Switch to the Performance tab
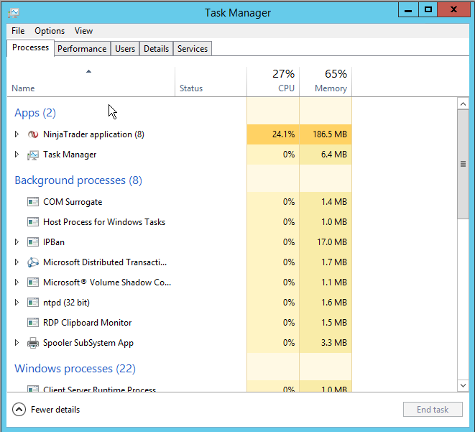This screenshot has width=475, height=432. click(82, 49)
